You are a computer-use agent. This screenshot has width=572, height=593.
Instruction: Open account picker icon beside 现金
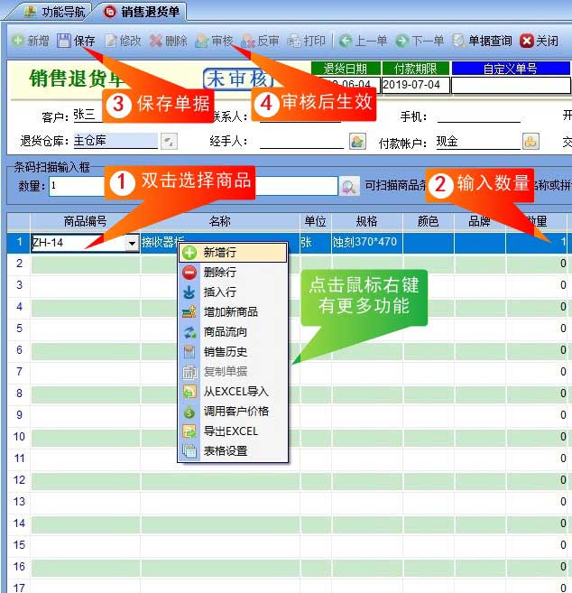[530, 142]
